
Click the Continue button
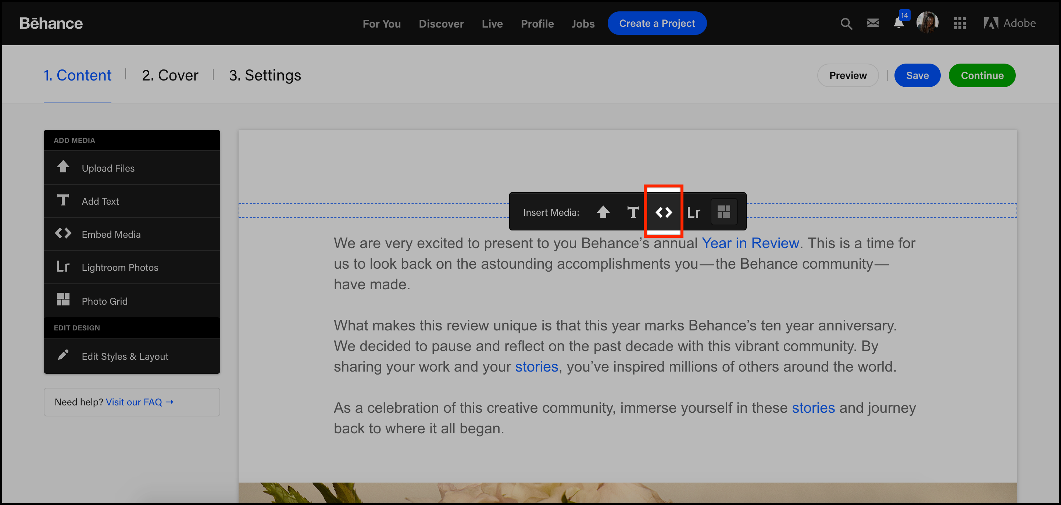[982, 75]
